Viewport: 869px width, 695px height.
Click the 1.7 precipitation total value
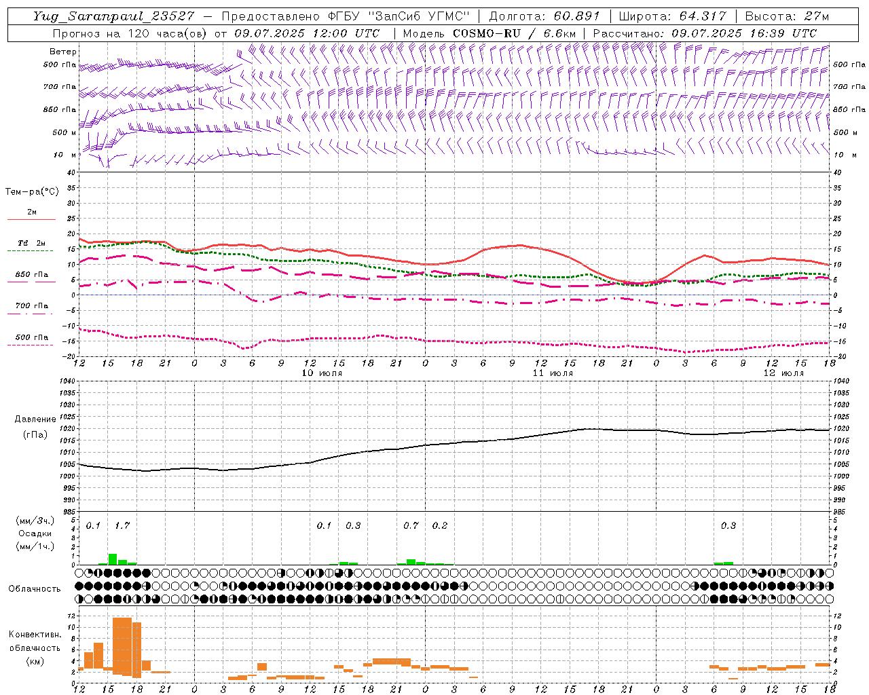[122, 525]
